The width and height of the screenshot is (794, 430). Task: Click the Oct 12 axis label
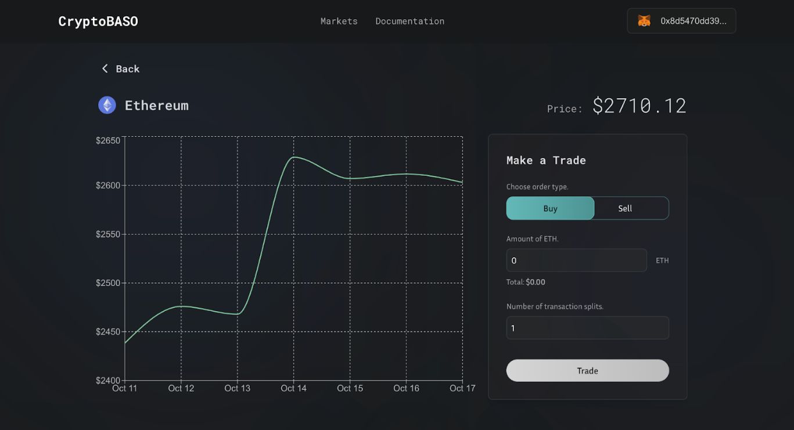[x=181, y=388]
